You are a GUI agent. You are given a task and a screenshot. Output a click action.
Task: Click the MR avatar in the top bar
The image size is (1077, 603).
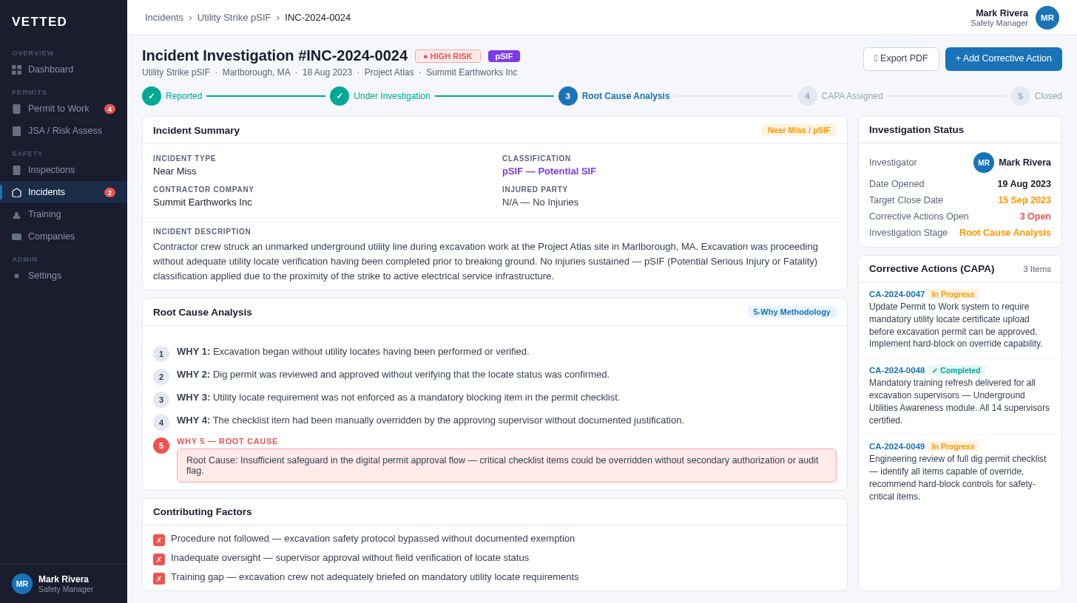pos(1047,18)
